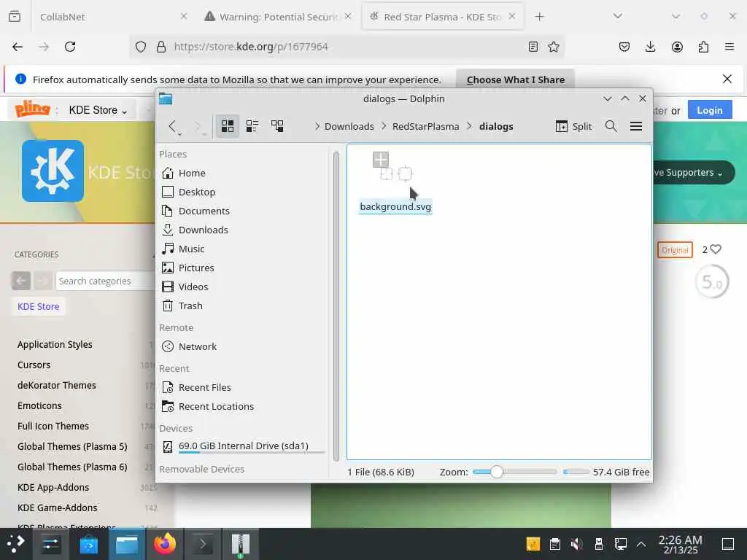Reload the Firefox page
The height and width of the screenshot is (560, 747).
click(x=70, y=47)
